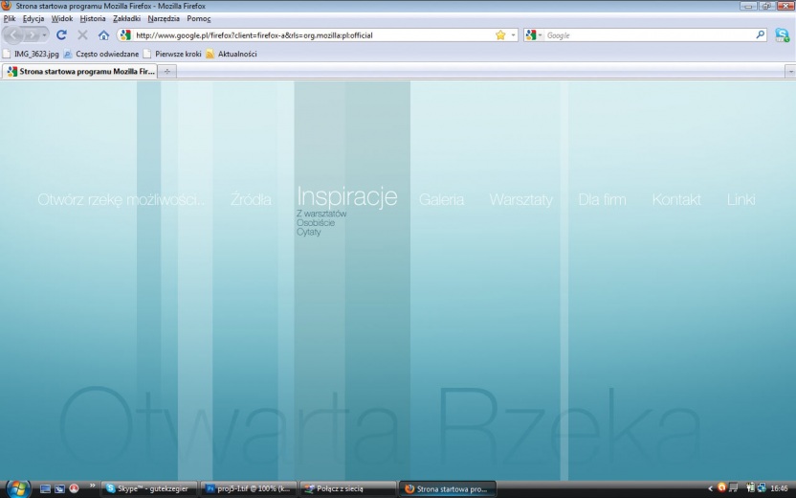Click the Galeria link

(441, 200)
